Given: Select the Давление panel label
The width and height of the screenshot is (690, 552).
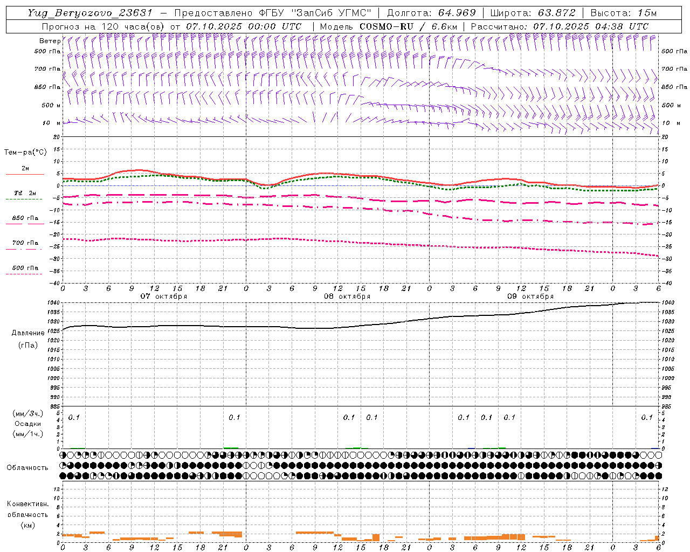Looking at the screenshot, I should click(28, 333).
